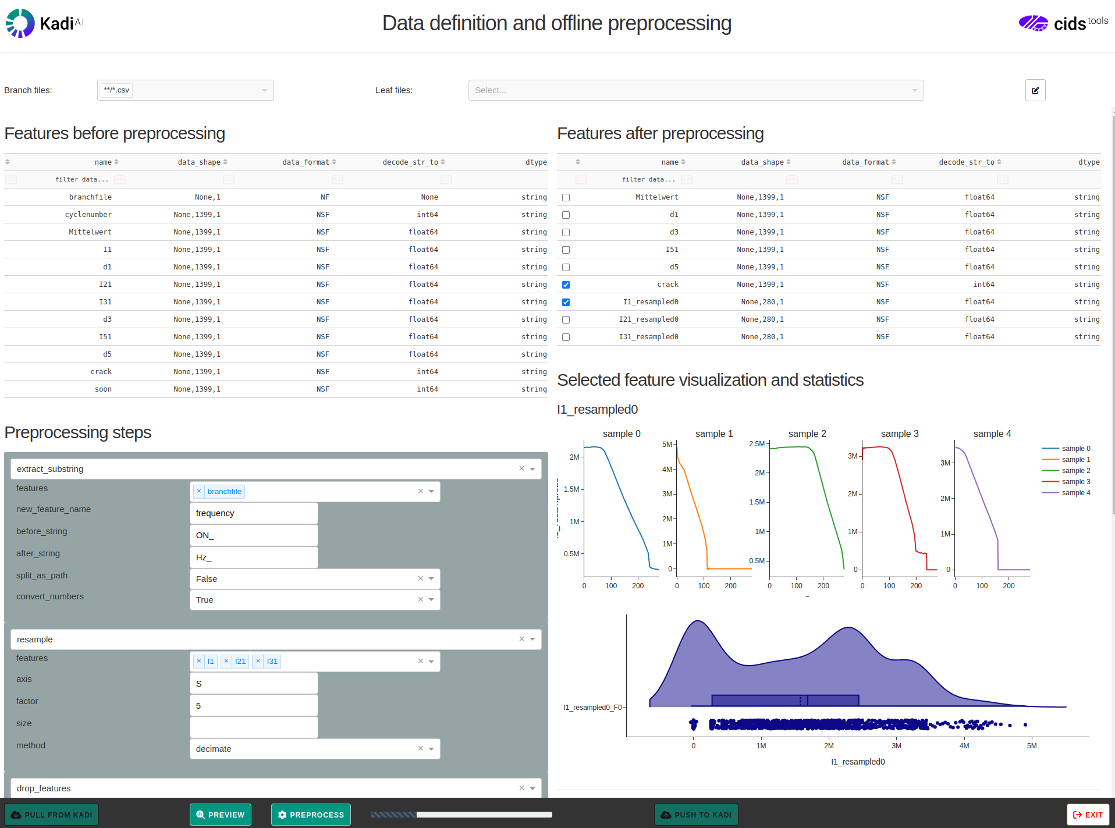
Task: Check the Mittelwert feature checkbox
Action: click(566, 198)
